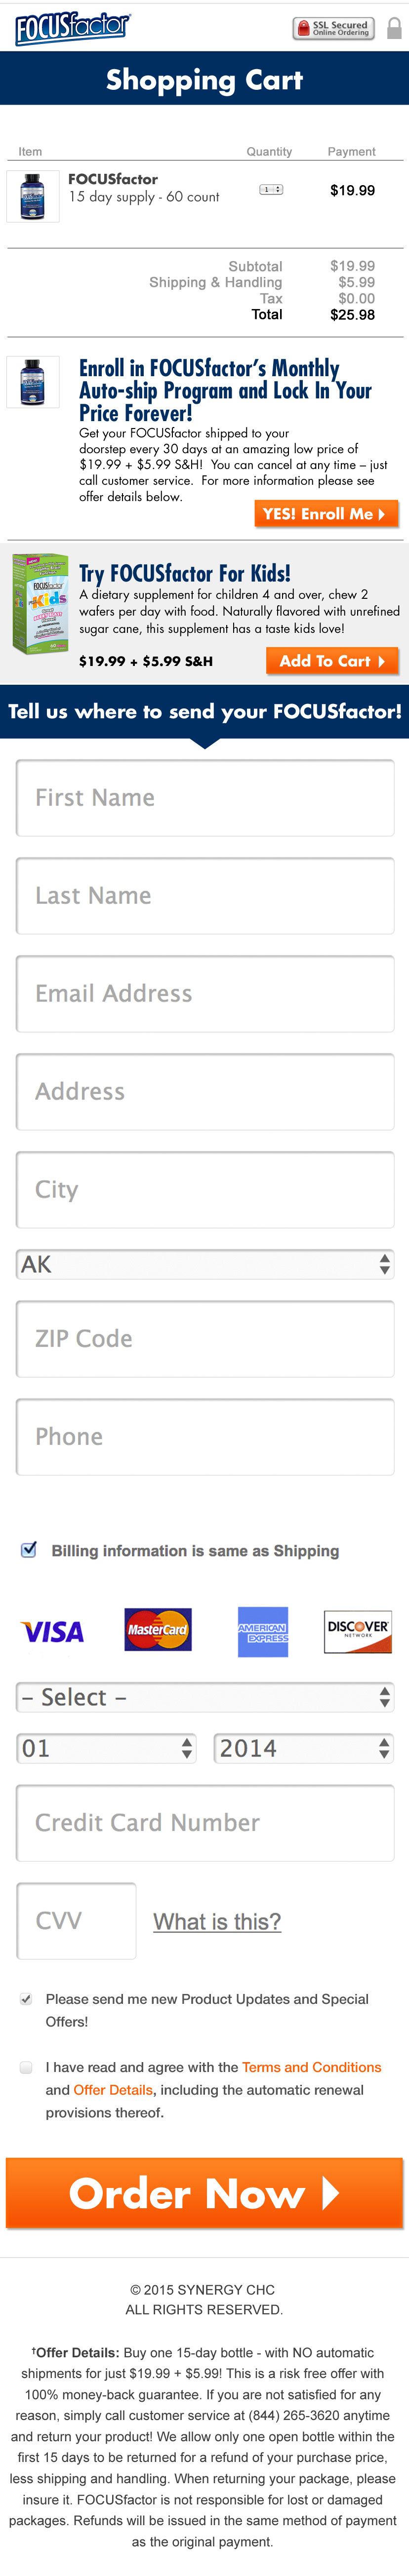Uncheck product updates and special offers
Image resolution: width=409 pixels, height=2576 pixels.
click(26, 1999)
